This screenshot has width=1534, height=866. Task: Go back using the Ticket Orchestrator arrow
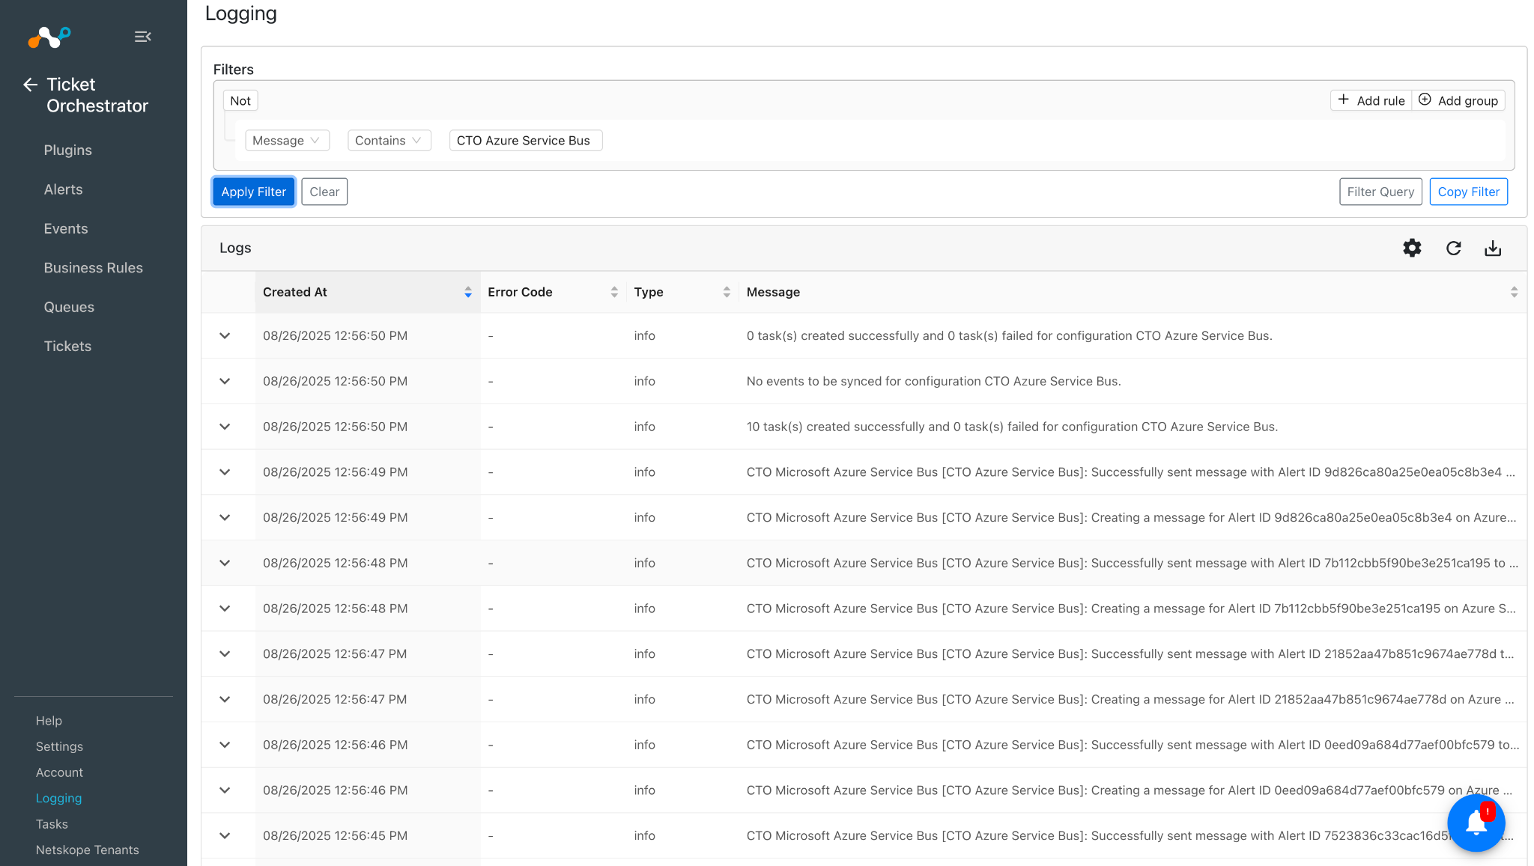pos(30,85)
